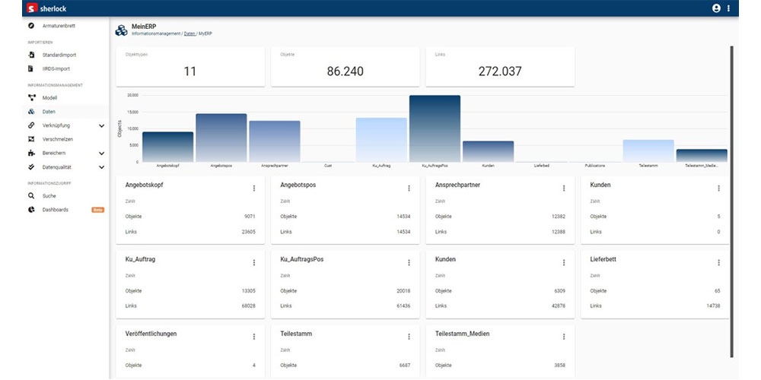Click the Ku_Auftrag bar in the chart
Image resolution: width=761 pixels, height=380 pixels.
[x=381, y=140]
